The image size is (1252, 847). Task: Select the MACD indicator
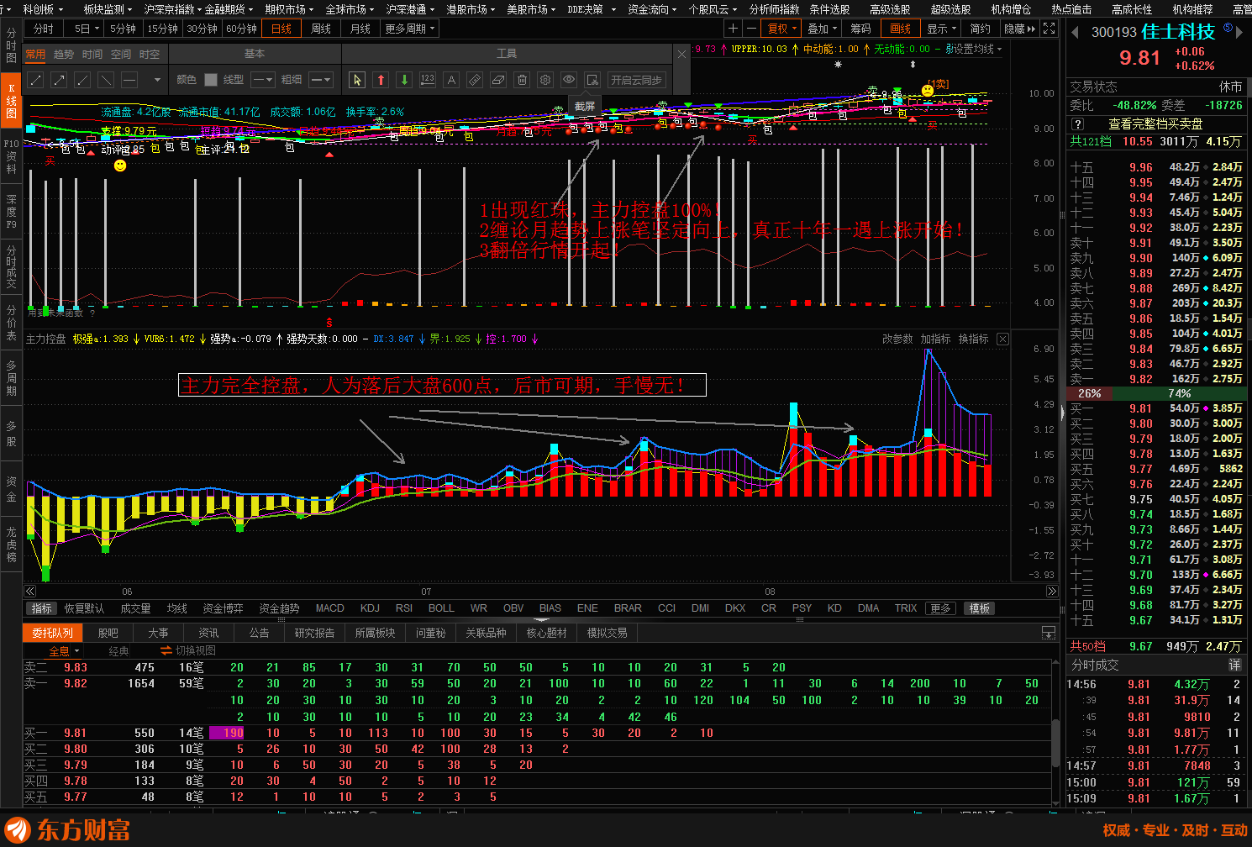coord(329,608)
